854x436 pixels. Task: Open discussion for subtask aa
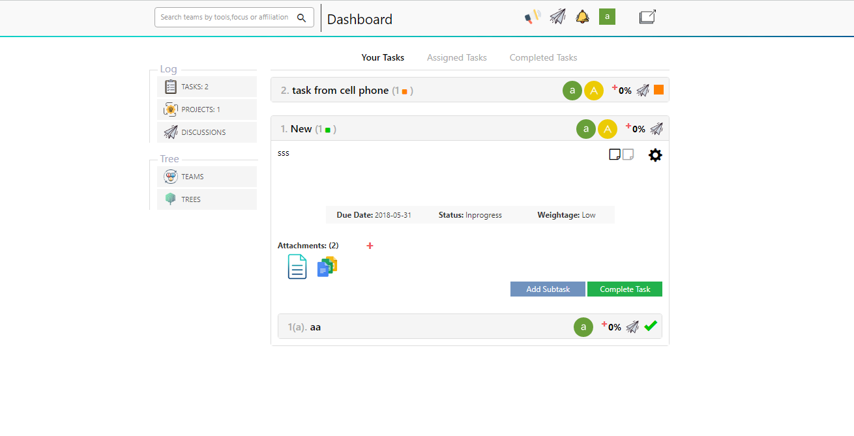pos(632,327)
